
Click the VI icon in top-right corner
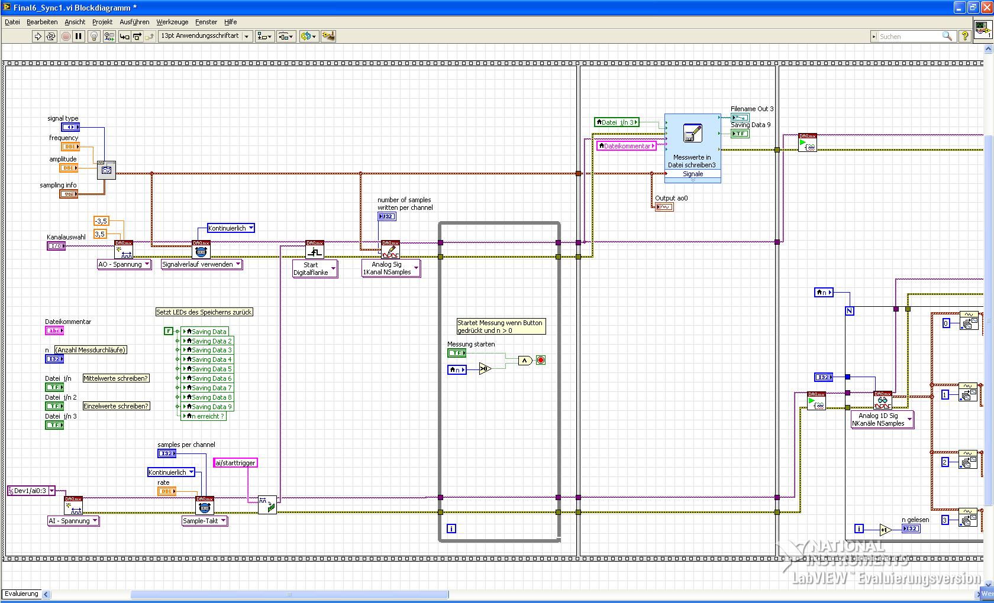983,30
